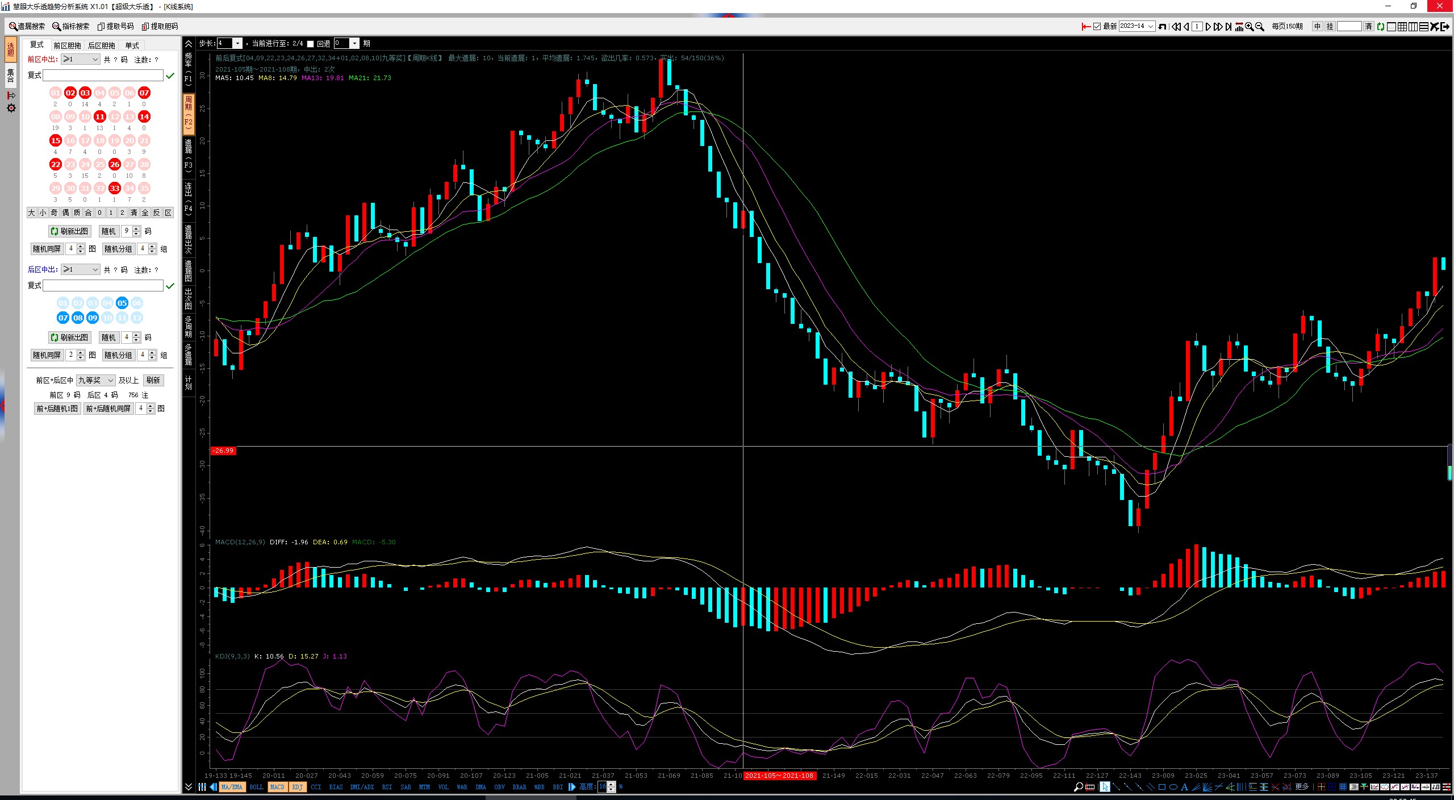Click the crosshair cursor toggle icon

(1321, 787)
